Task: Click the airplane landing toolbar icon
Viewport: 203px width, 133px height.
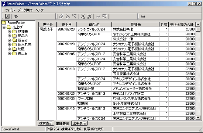Action: 83,17
